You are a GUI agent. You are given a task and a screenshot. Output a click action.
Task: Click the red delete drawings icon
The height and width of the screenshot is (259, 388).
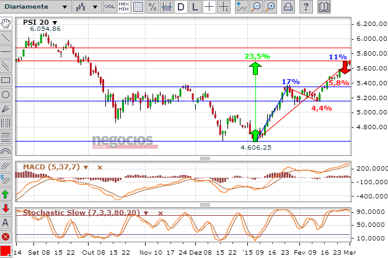[6, 237]
